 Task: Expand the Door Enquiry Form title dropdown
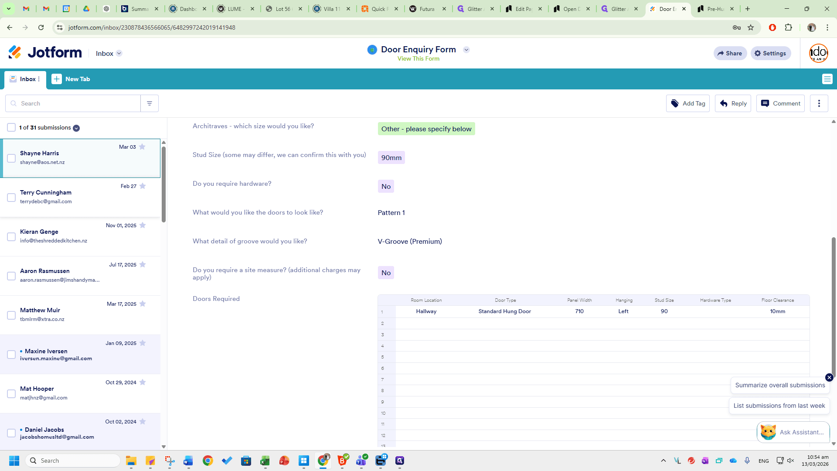click(466, 50)
